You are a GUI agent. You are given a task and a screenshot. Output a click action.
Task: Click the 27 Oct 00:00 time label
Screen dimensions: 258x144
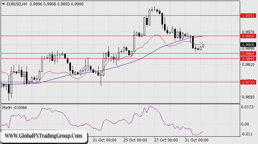166,140
